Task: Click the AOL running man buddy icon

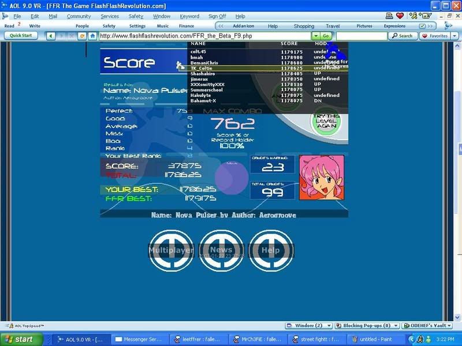Action: tap(413, 16)
